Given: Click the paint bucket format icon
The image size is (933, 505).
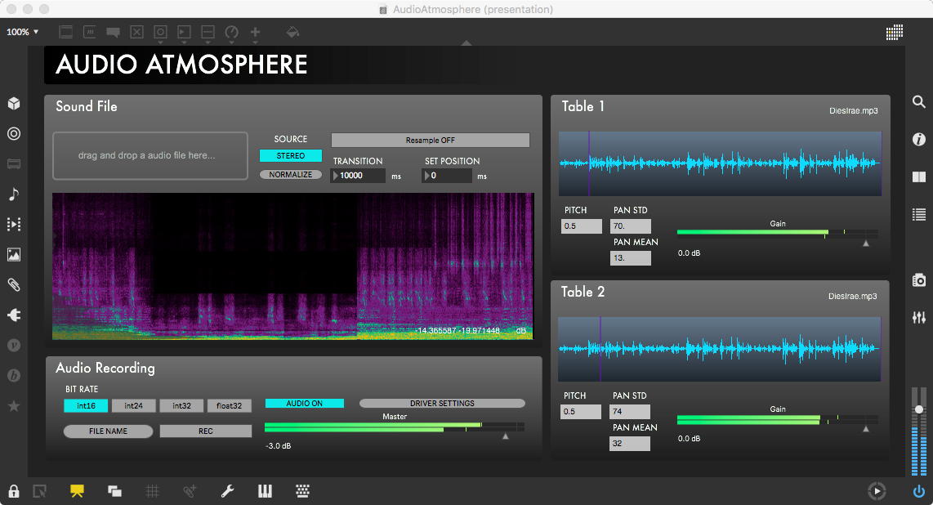Looking at the screenshot, I should (x=292, y=33).
